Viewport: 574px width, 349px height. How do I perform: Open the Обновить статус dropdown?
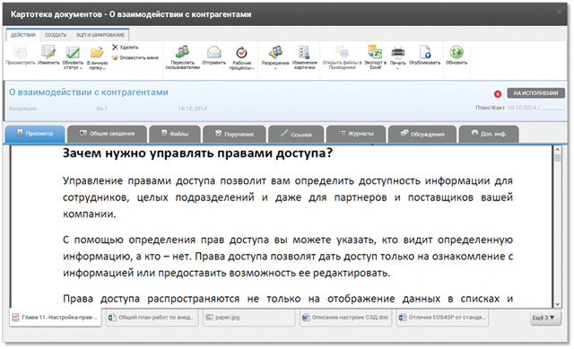point(73,57)
